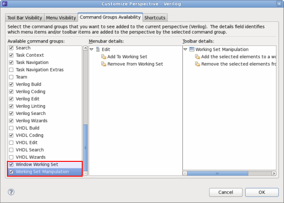Uncheck the Window Working Set checkbox
This screenshot has width=284, height=203.
pos(11,164)
